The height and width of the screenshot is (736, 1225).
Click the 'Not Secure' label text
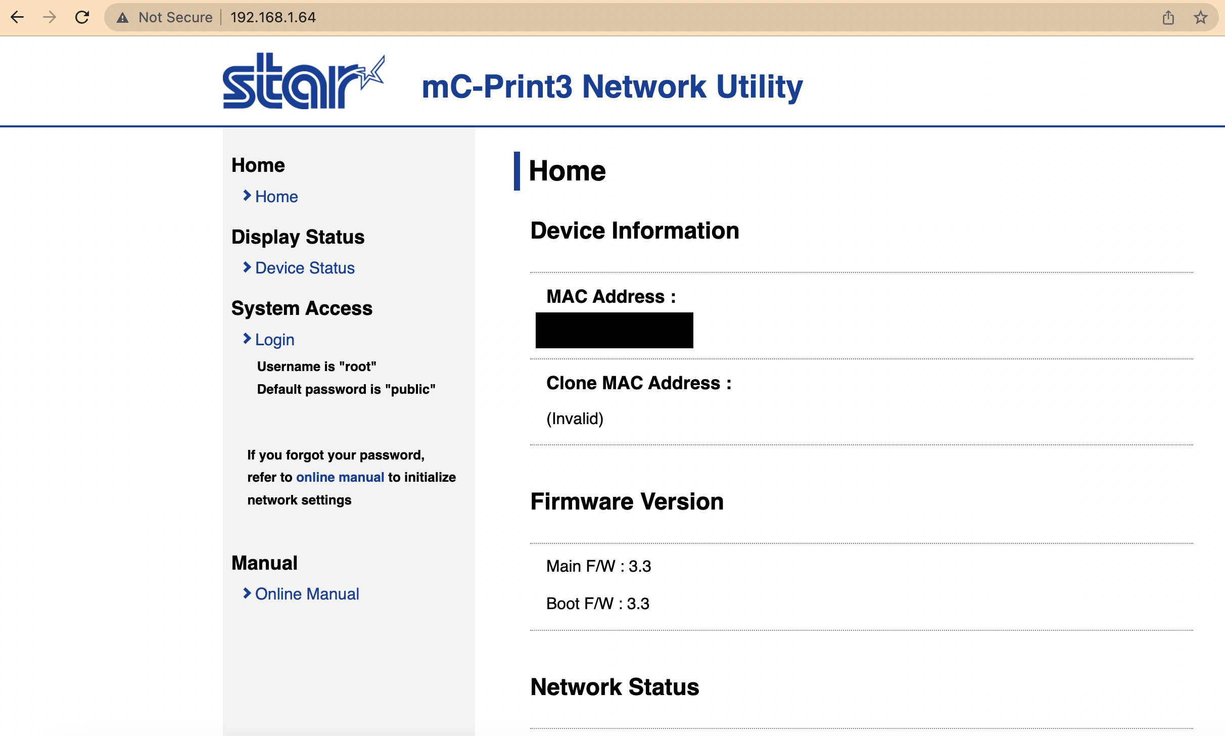175,18
